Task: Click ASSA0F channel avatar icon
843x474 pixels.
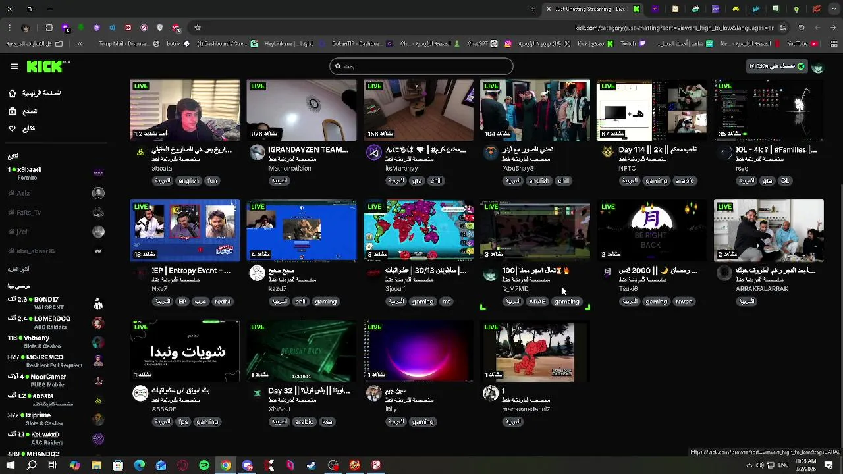Action: pyautogui.click(x=140, y=394)
